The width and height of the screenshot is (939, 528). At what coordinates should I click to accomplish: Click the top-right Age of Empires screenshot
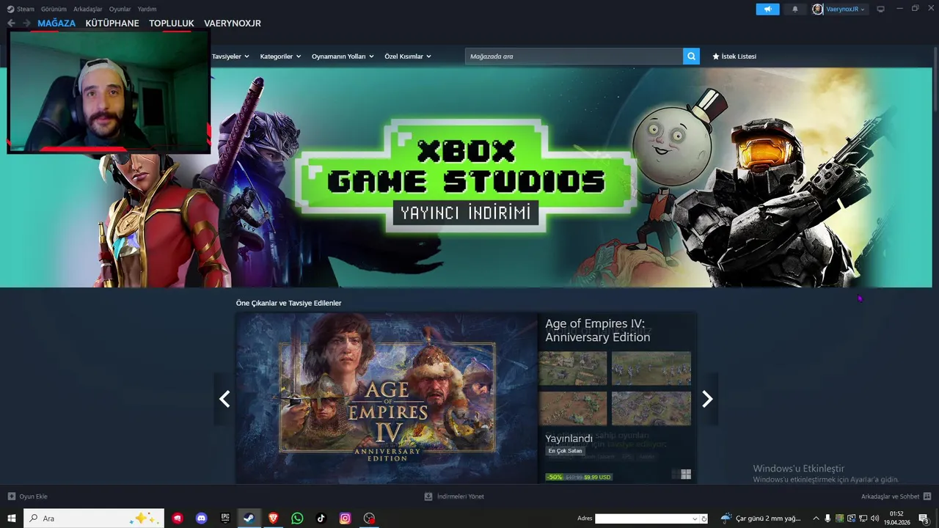[x=651, y=368]
